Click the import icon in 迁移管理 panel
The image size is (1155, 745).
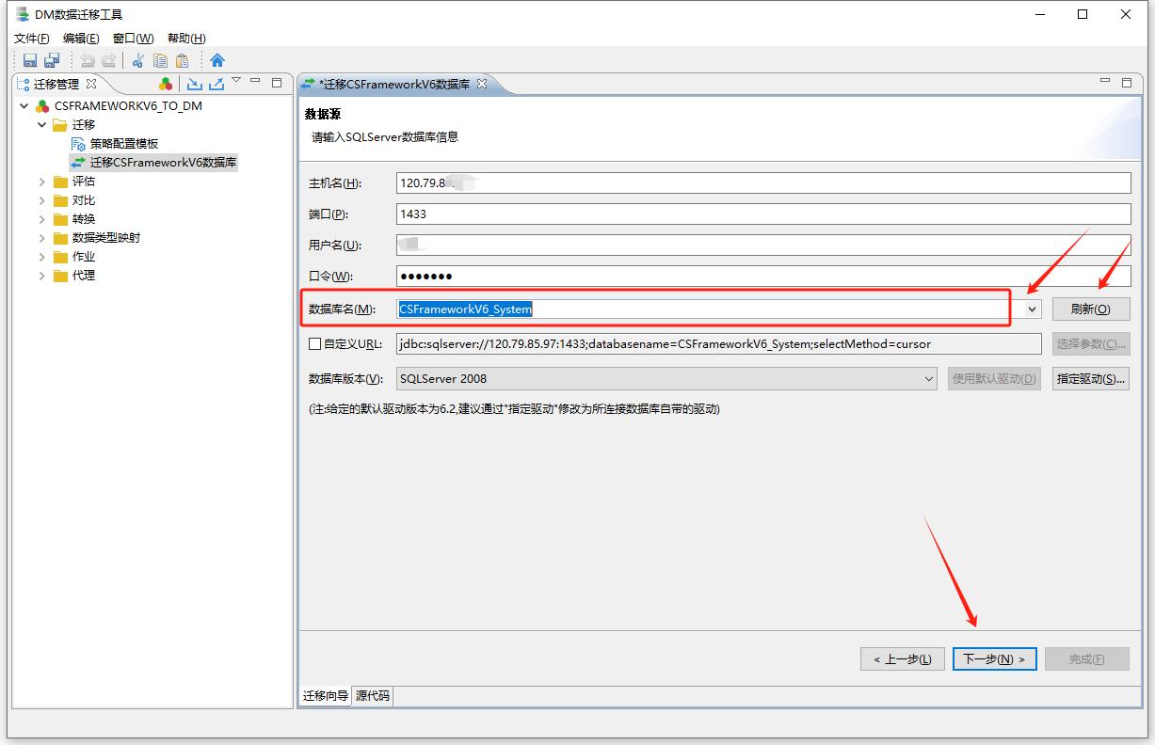[x=195, y=84]
